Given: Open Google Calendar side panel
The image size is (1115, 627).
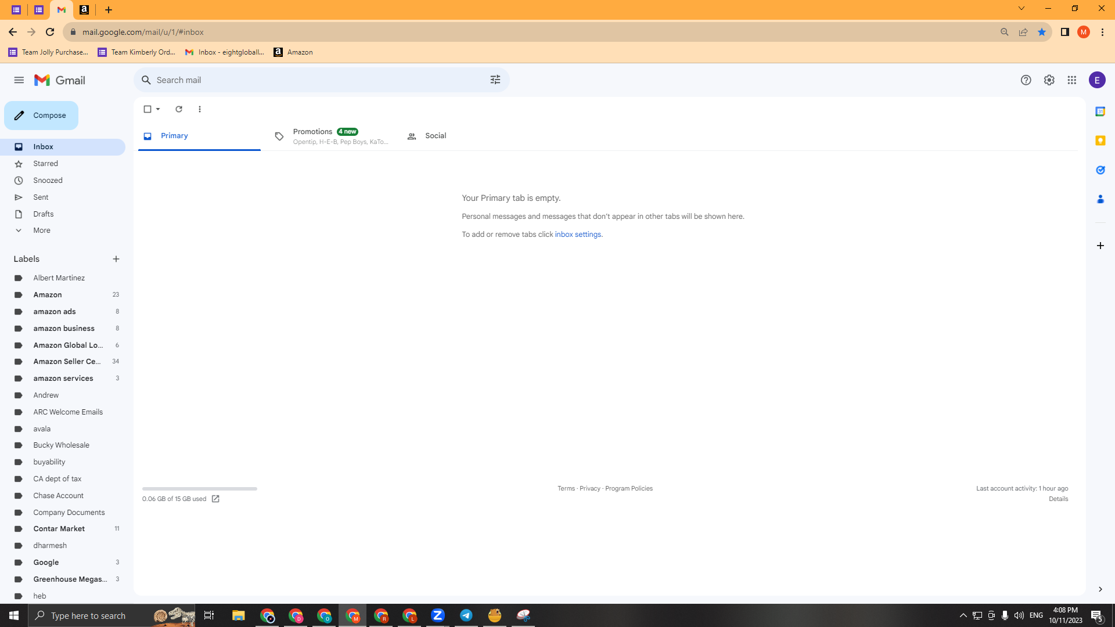Looking at the screenshot, I should pos(1100,111).
